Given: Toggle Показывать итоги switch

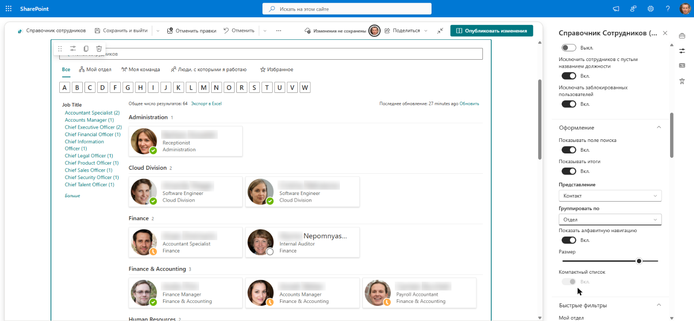Looking at the screenshot, I should 569,171.
